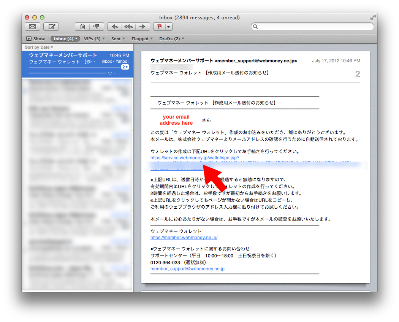
Task: Click the conversation message number 2
Action: (x=358, y=74)
